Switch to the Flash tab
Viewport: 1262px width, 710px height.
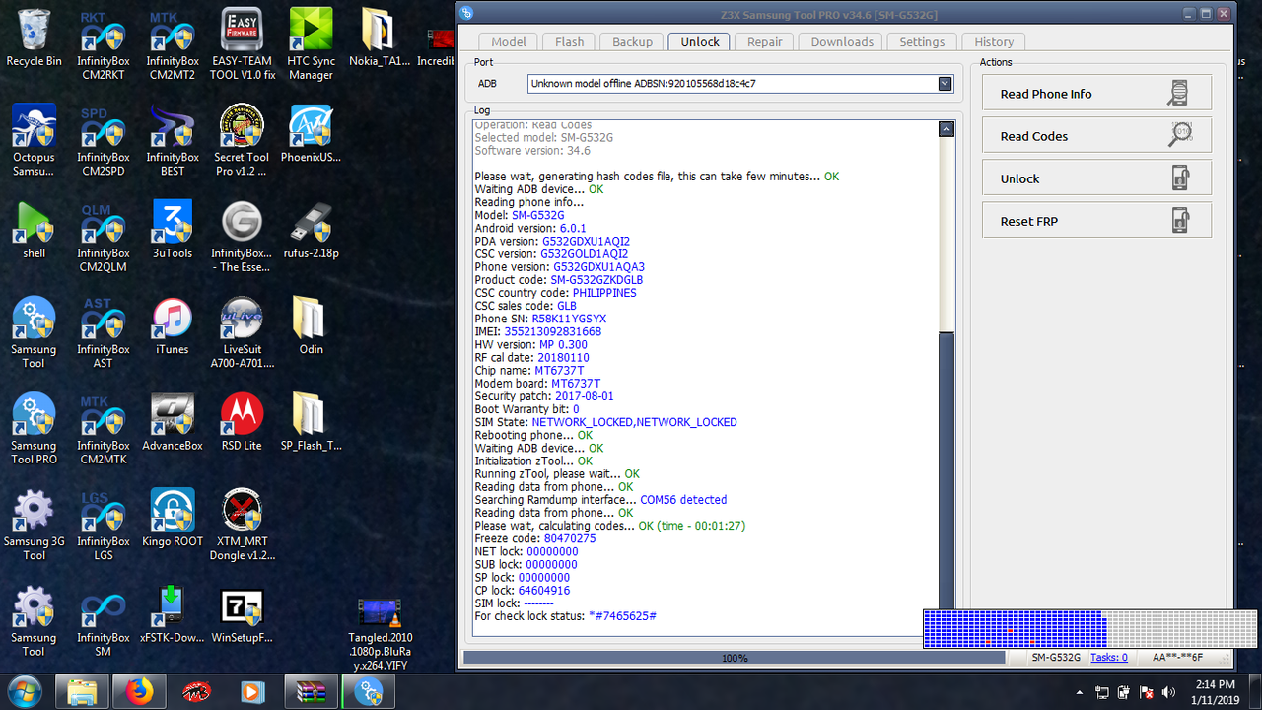click(569, 41)
